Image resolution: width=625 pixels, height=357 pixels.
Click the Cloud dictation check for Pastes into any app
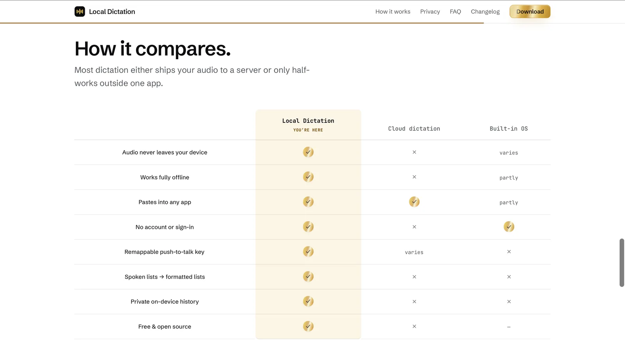(414, 202)
